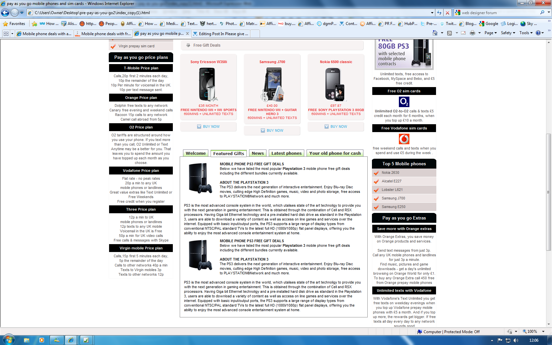Click the Virgin prepay sim card link
Screen dimensions: 552x345
136,46
